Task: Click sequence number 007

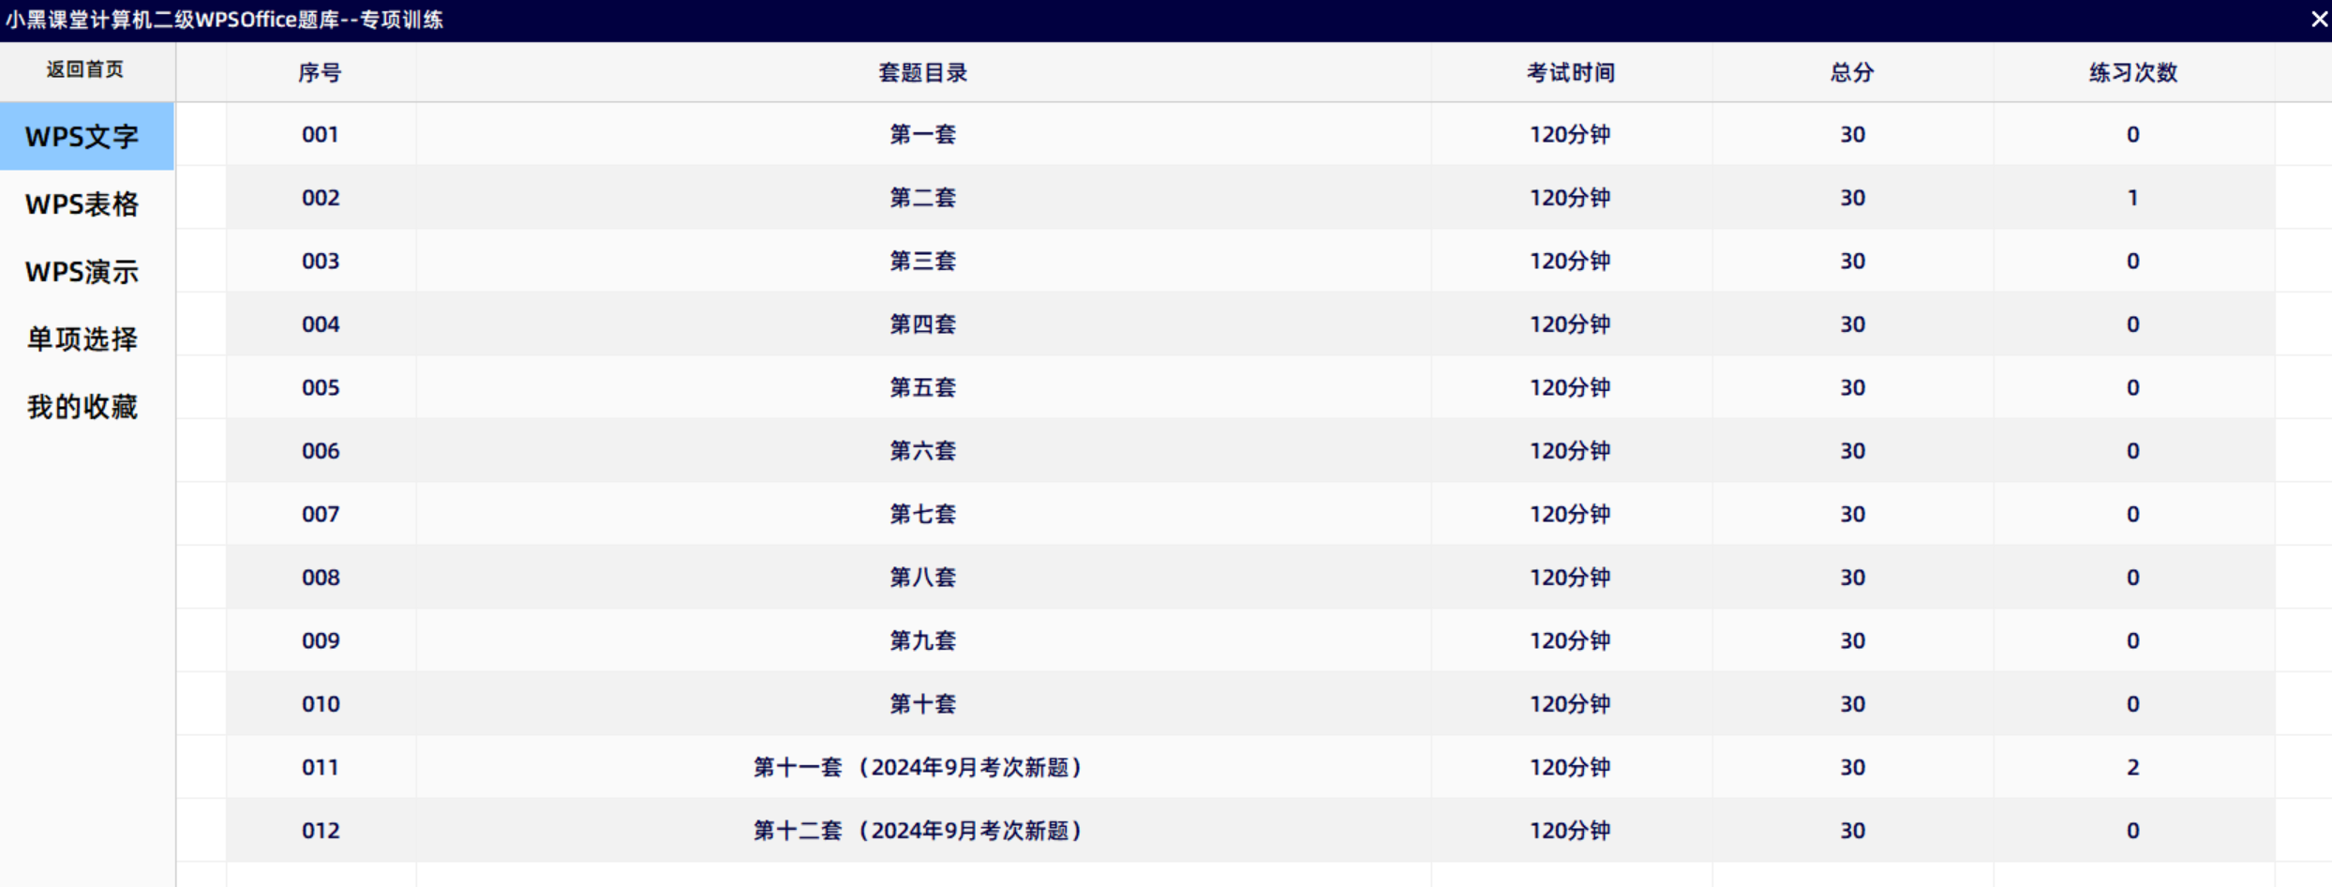Action: 320,514
